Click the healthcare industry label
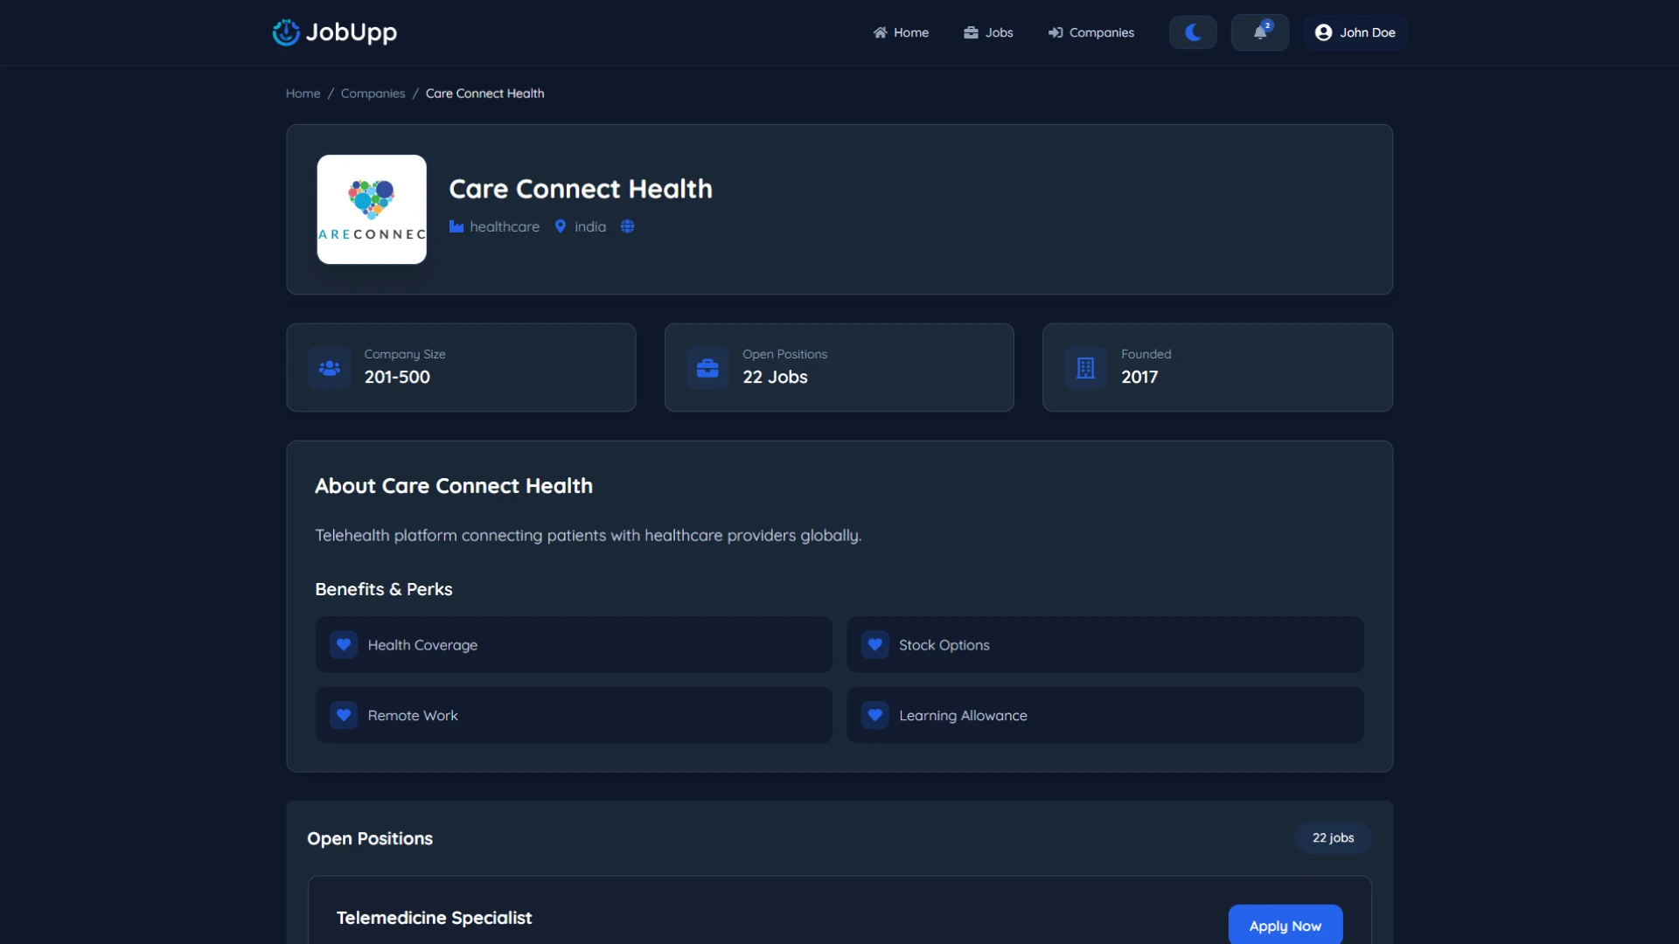The image size is (1679, 944). 505,226
